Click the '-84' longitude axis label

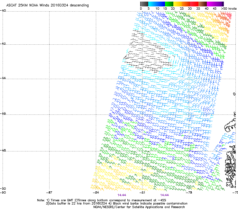pyautogui.click(x=96, y=193)
